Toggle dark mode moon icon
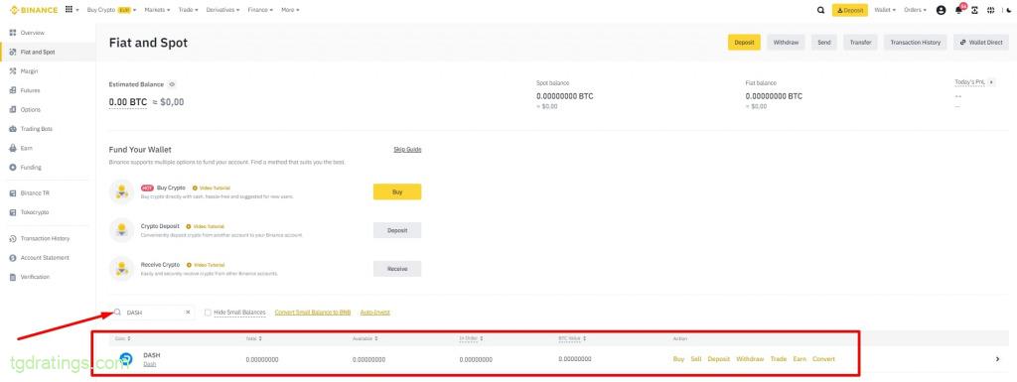This screenshot has height=382, width=1017. pos(1009,10)
